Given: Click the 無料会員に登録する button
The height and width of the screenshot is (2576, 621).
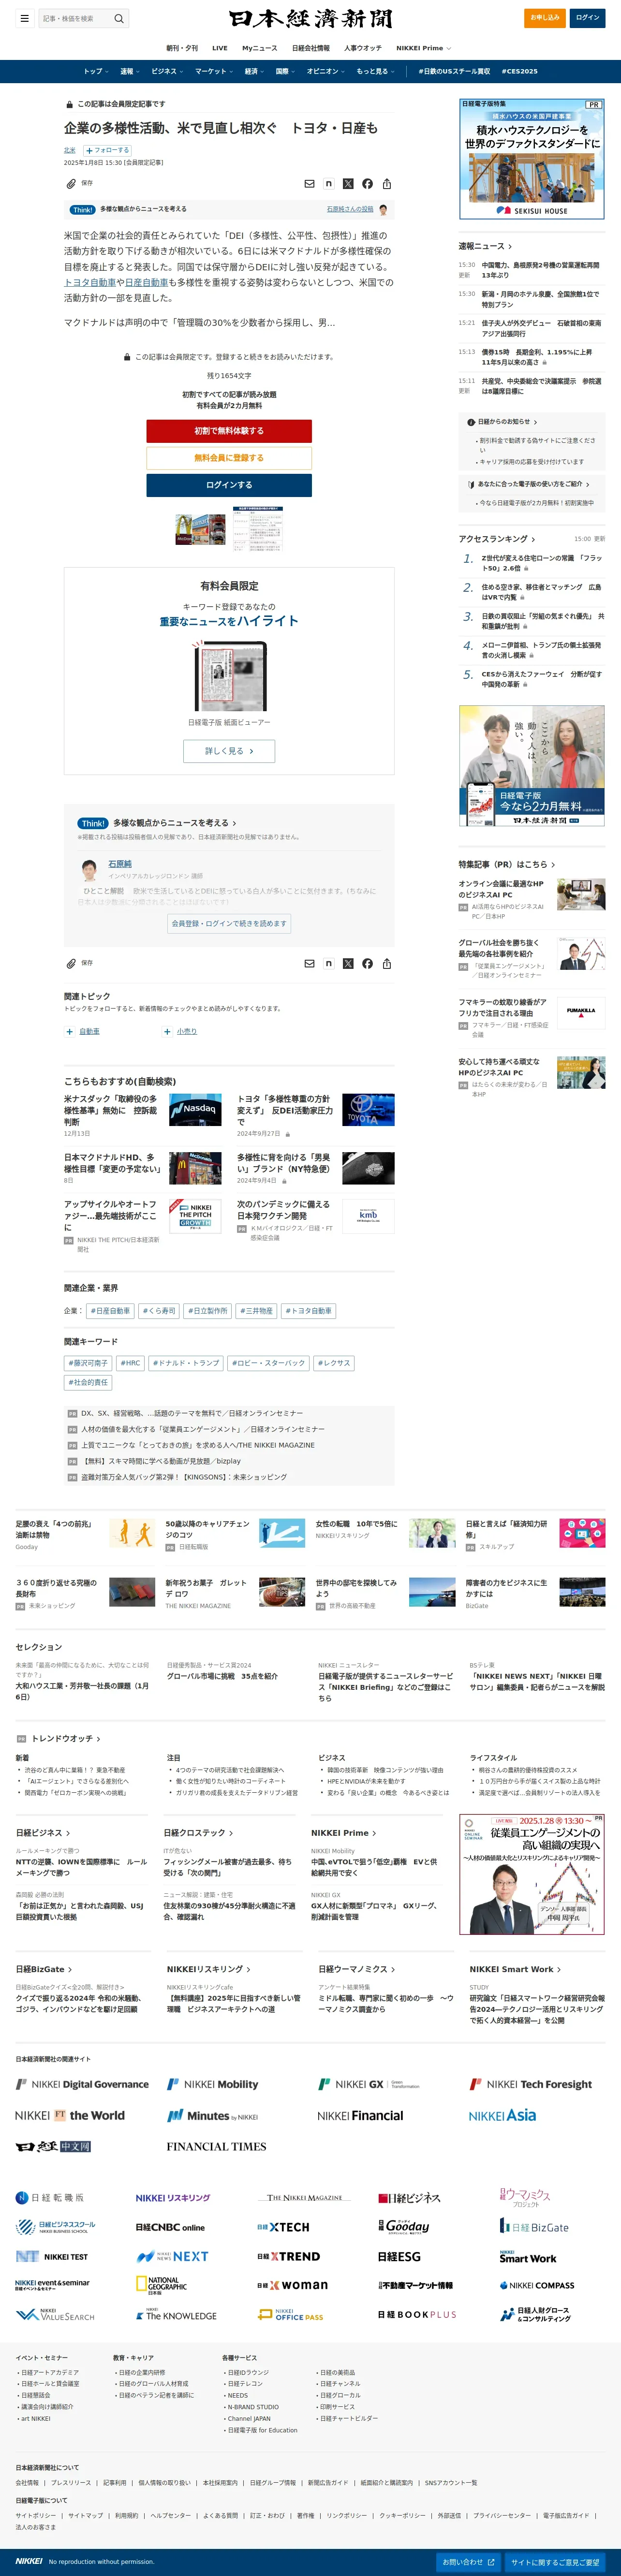Looking at the screenshot, I should coord(229,458).
